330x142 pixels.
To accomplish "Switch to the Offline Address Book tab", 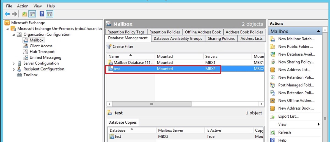I will tap(203, 32).
